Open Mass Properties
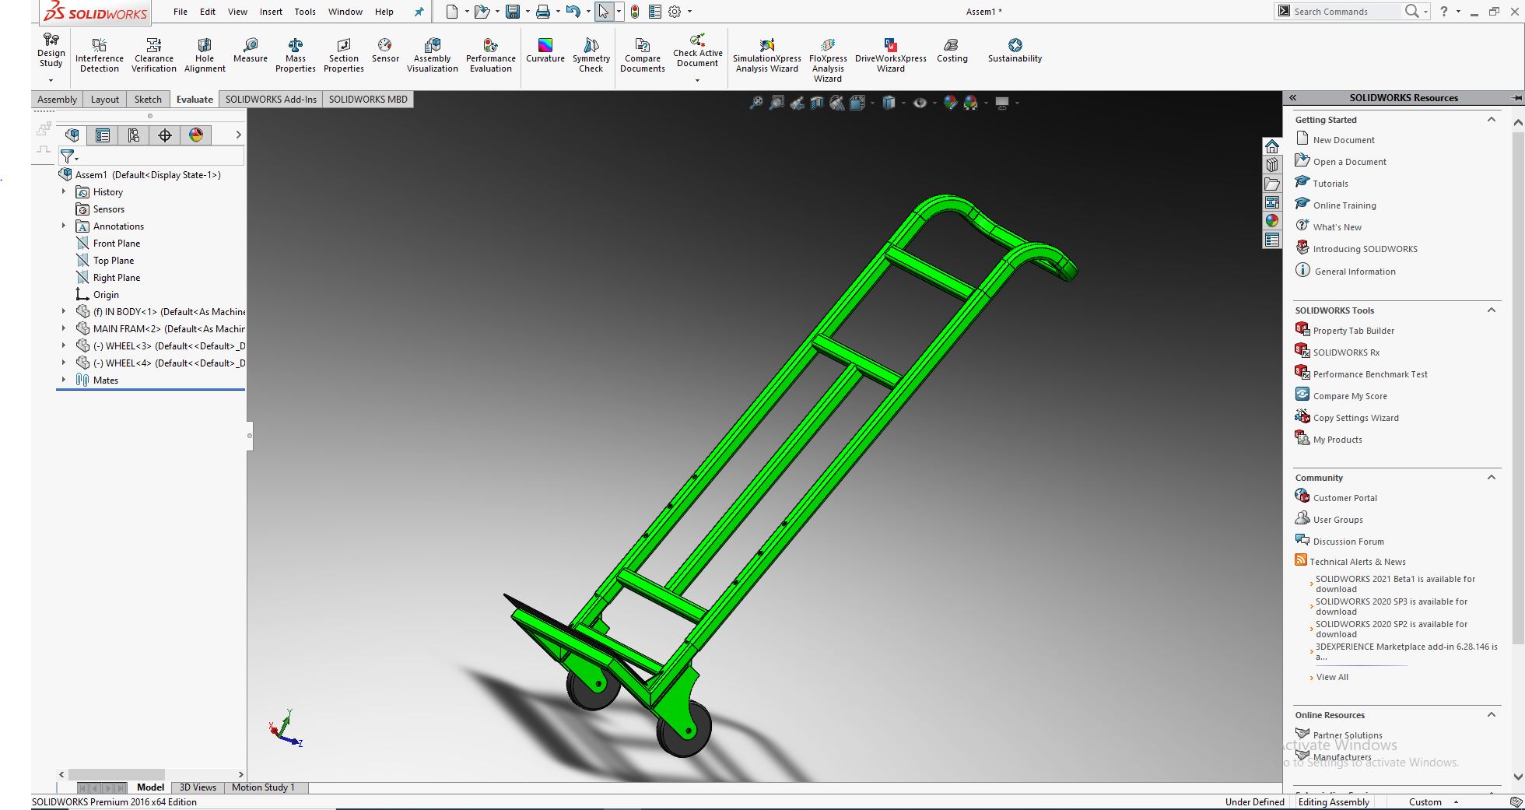The image size is (1525, 810). 296,54
